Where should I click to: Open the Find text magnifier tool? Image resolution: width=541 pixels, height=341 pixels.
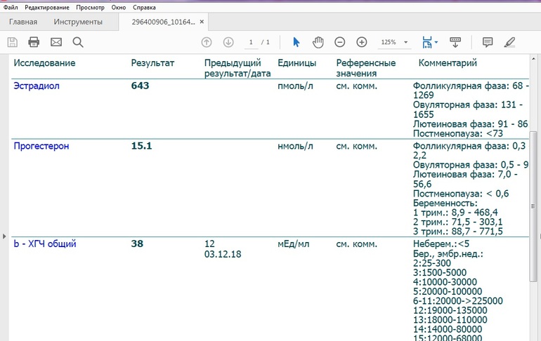click(x=78, y=42)
